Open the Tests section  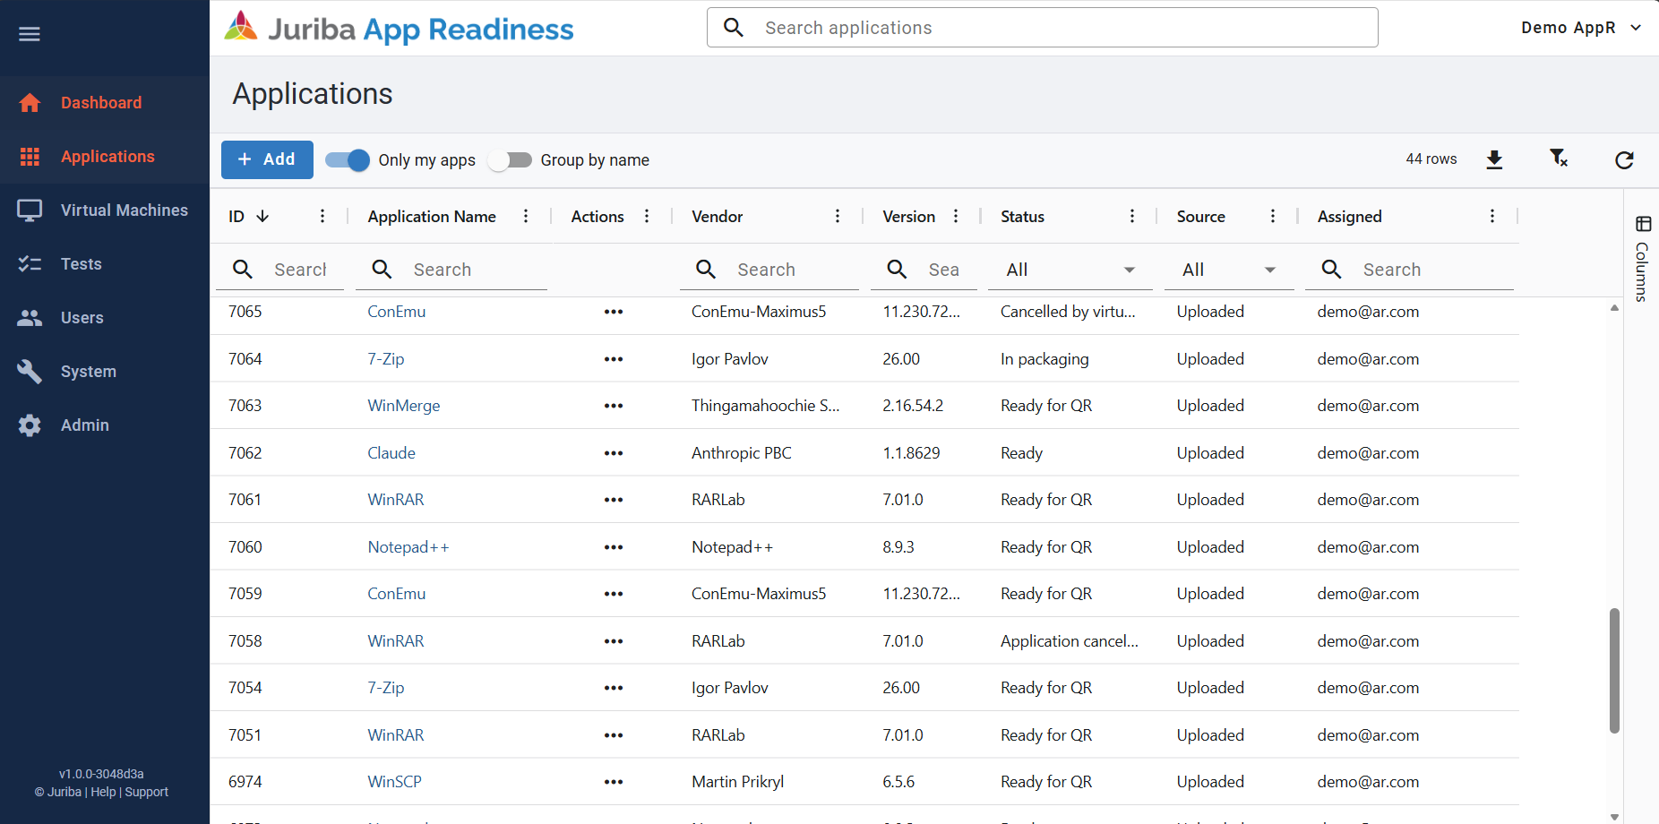[x=105, y=264]
